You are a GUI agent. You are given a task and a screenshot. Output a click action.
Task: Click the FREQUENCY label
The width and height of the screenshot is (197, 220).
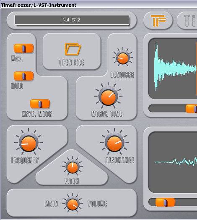(x=25, y=160)
